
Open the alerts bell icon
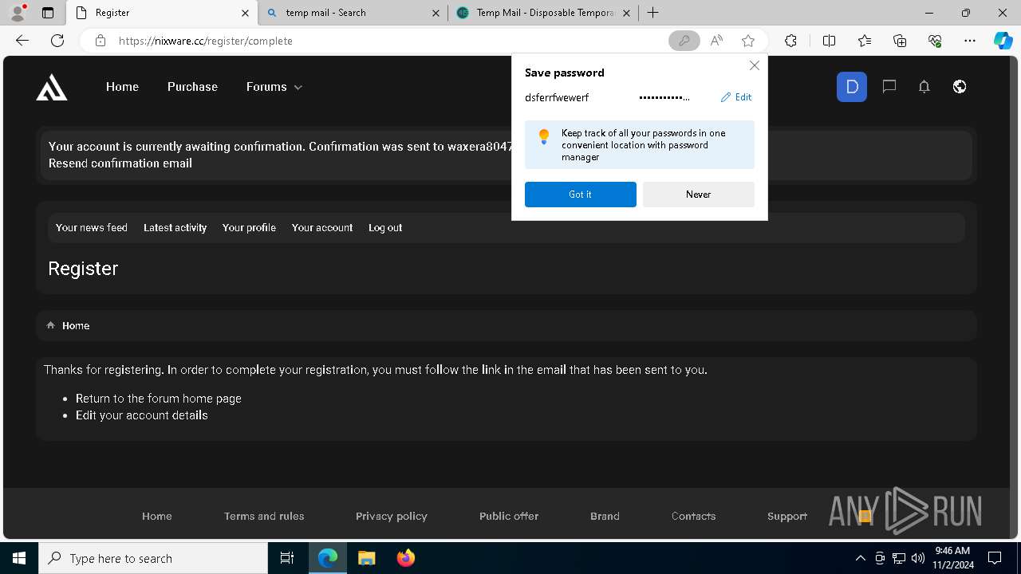924,87
